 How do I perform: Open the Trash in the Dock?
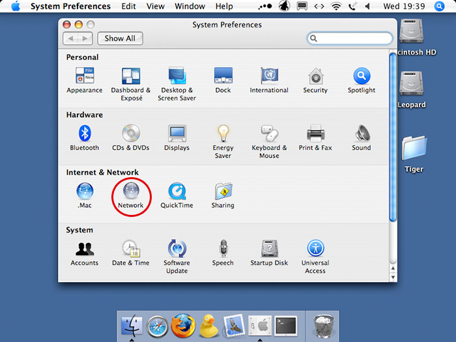tap(323, 326)
